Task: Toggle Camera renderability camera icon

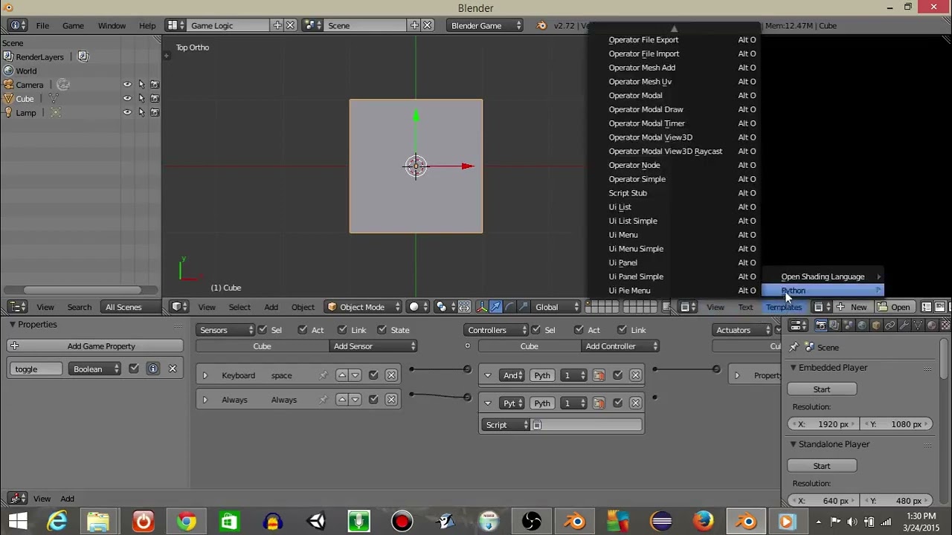Action: click(x=155, y=85)
